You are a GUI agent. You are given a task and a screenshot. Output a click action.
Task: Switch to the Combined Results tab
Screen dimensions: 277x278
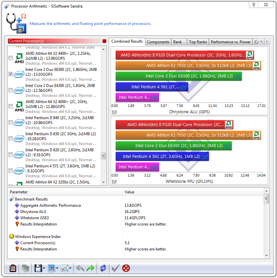pos(127,41)
